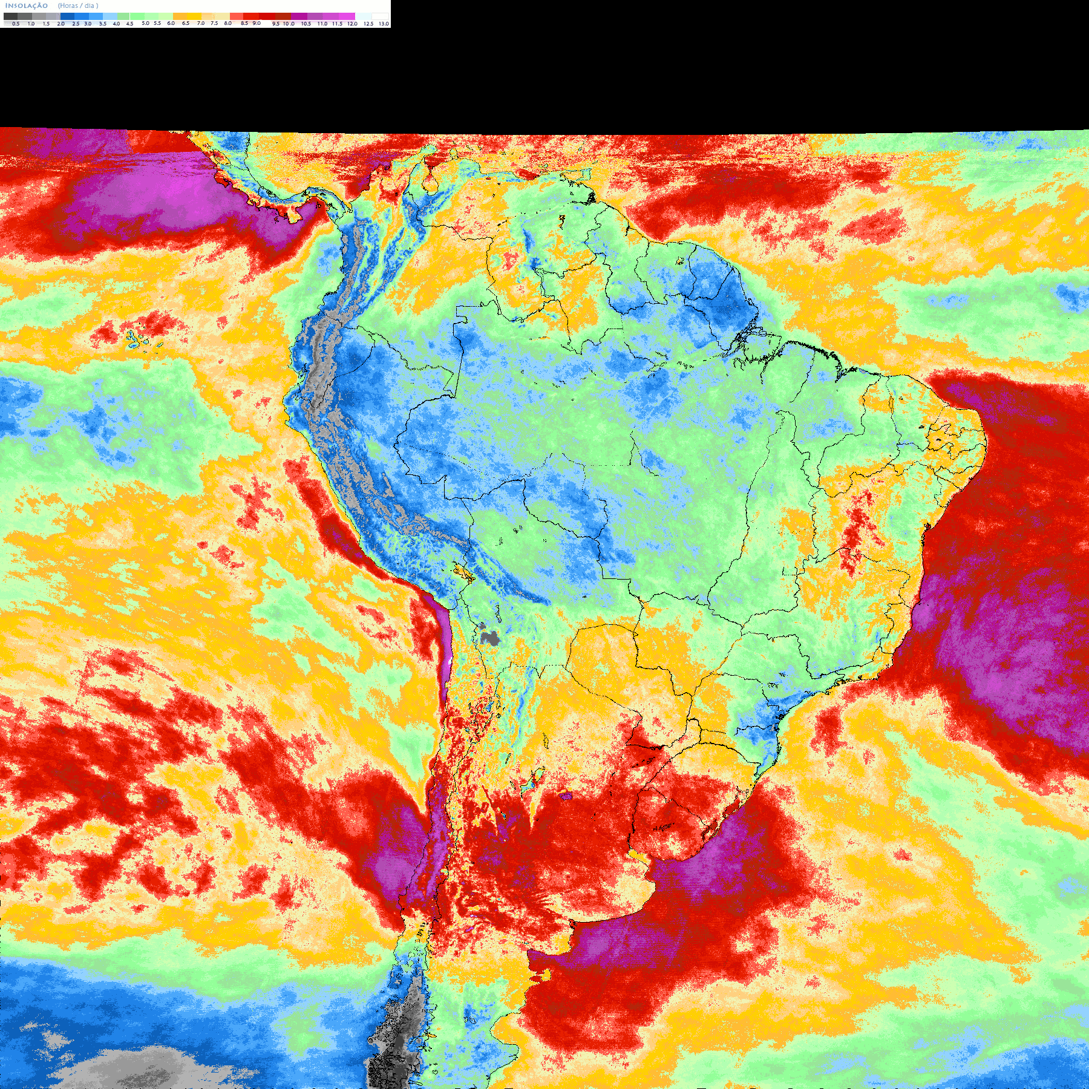Click the 11.5 legend value
Screen dimensions: 1089x1089
pos(337,24)
